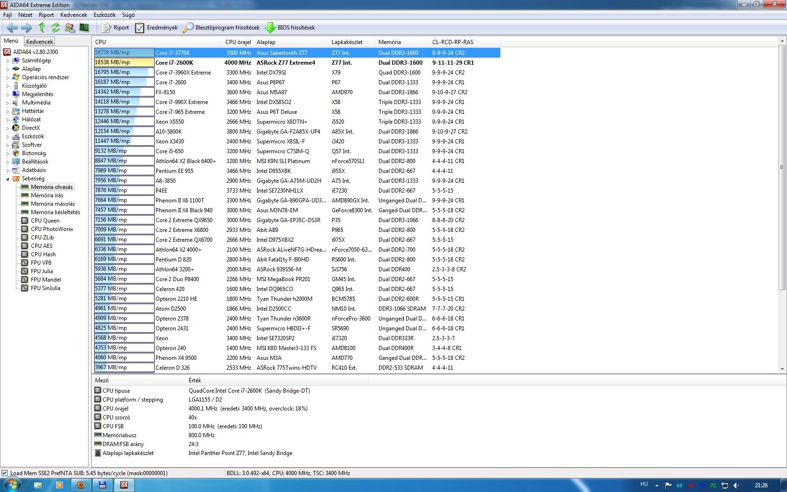Select the FX-8150 result row
The width and height of the screenshot is (787, 492).
tap(297, 92)
